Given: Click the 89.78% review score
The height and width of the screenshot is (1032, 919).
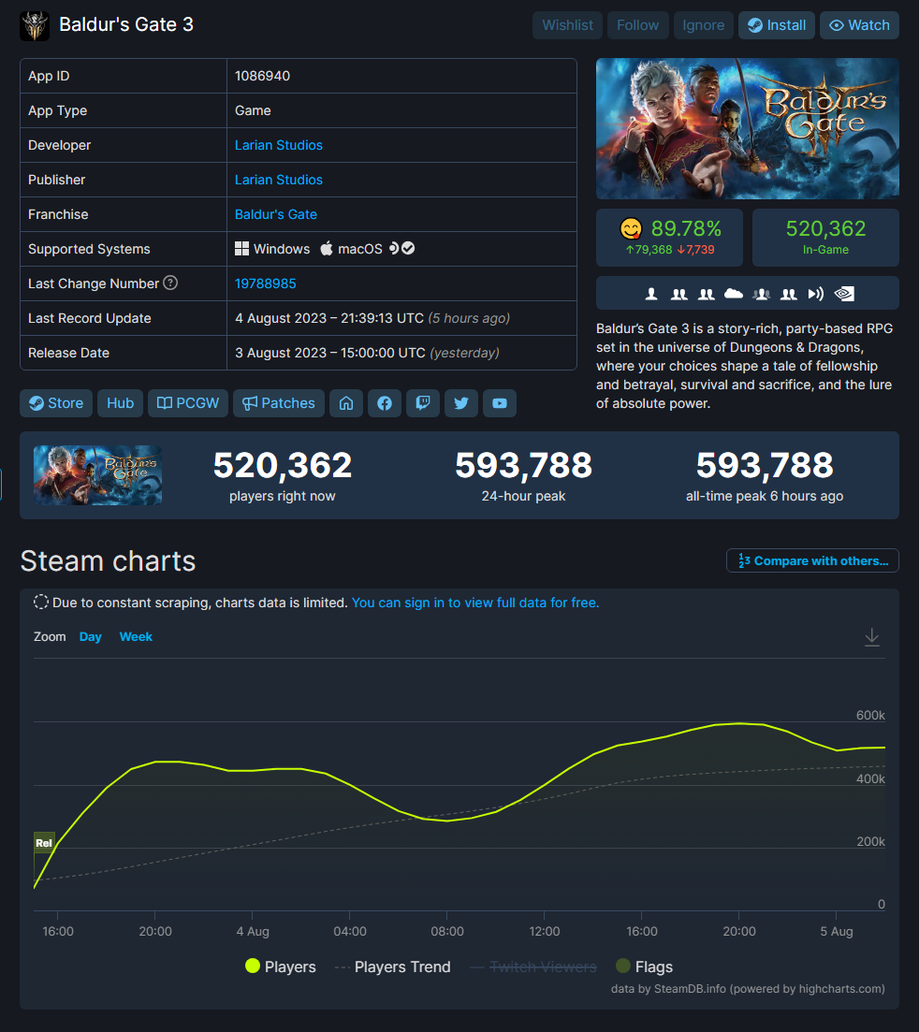Looking at the screenshot, I should 686,228.
